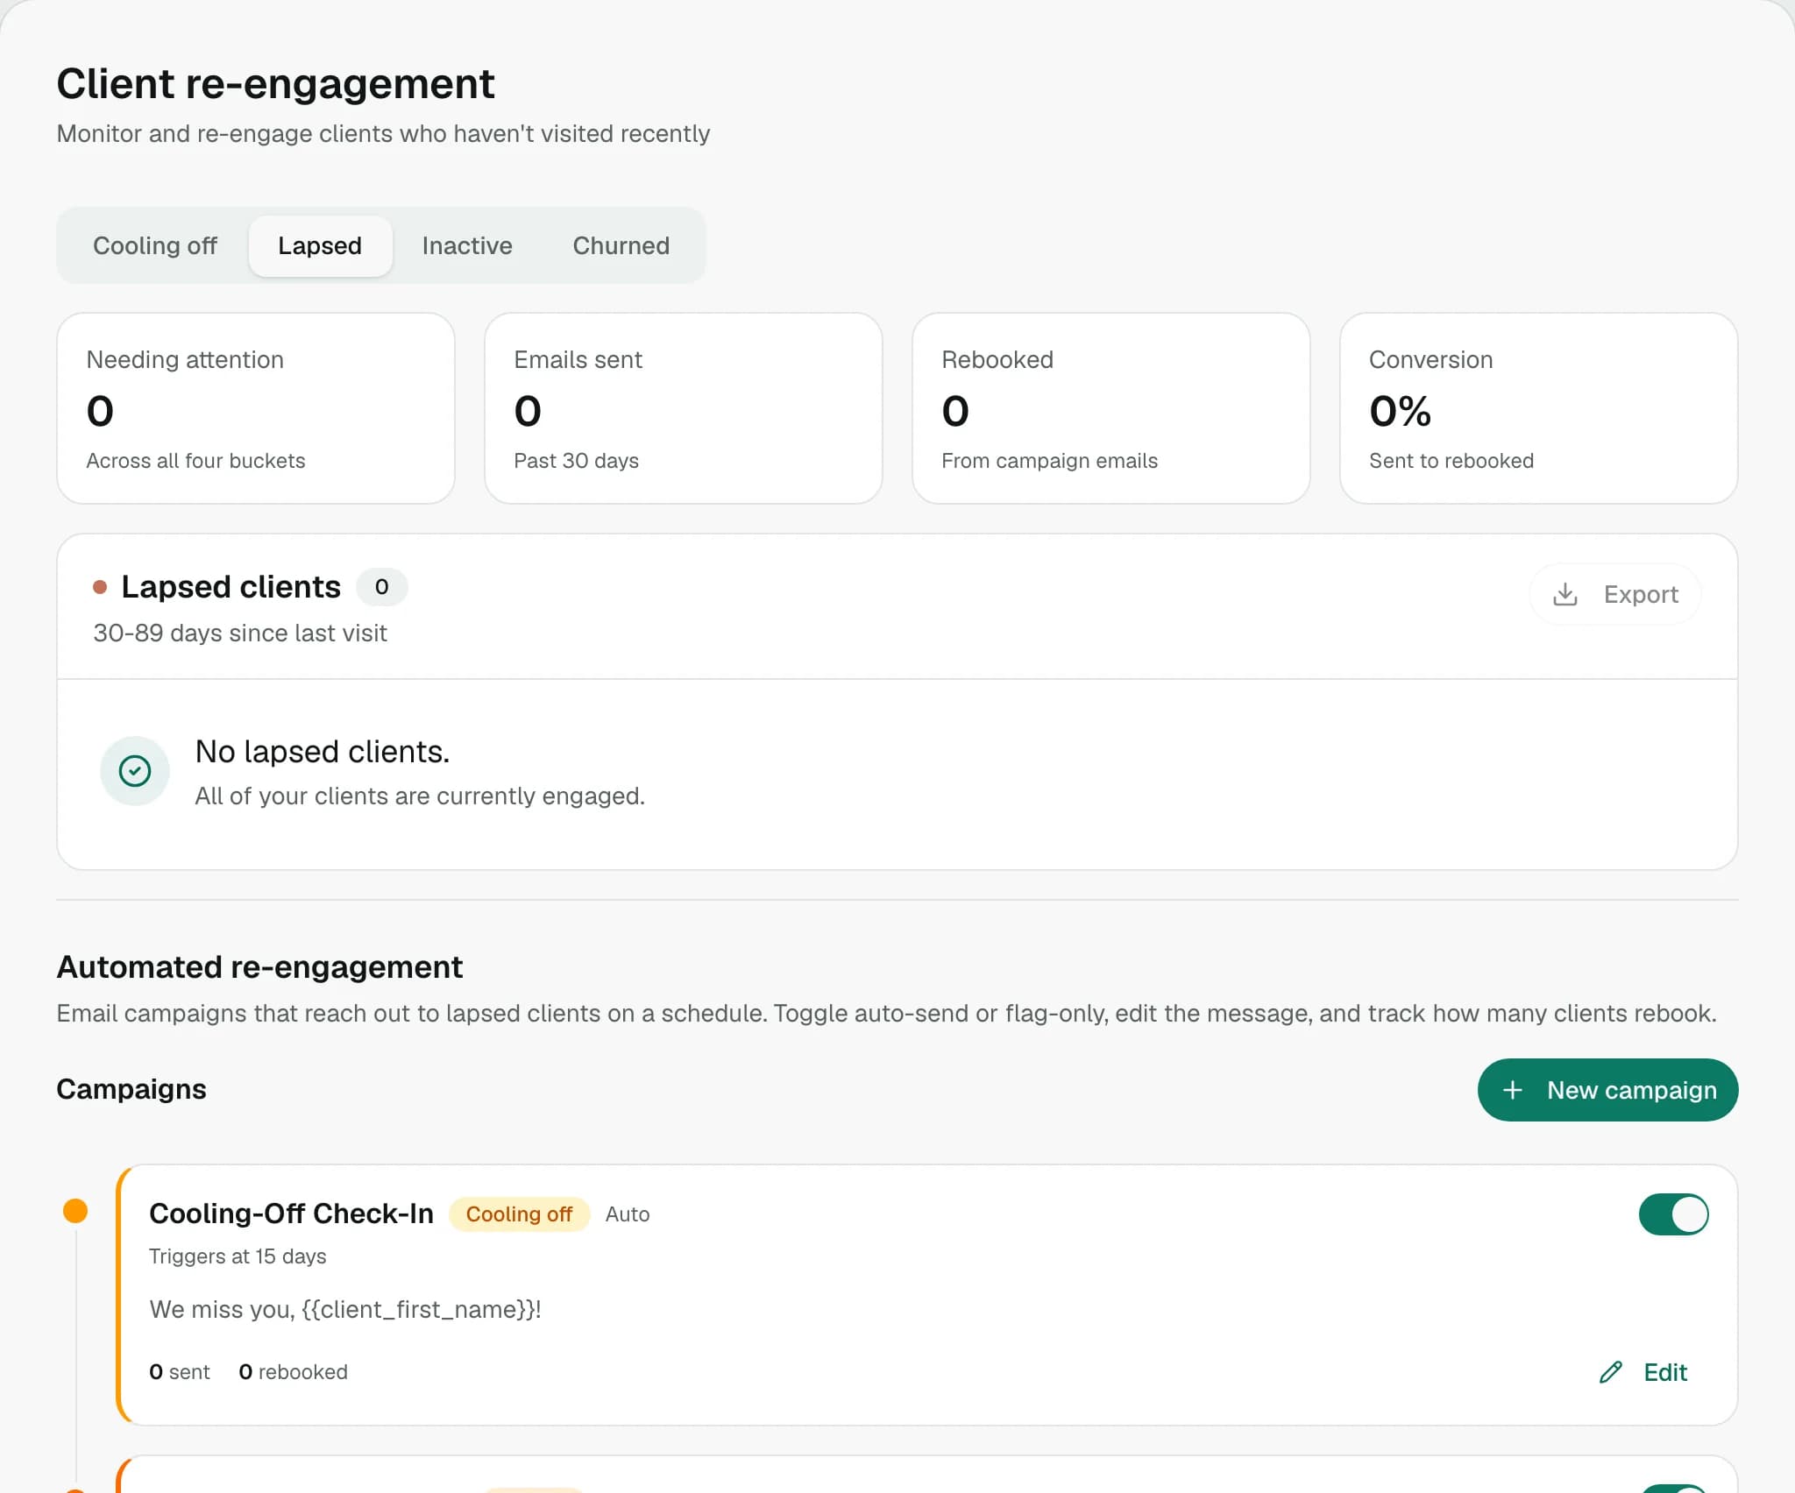
Task: Click the '30-89 days since last visit' text
Action: (x=240, y=633)
